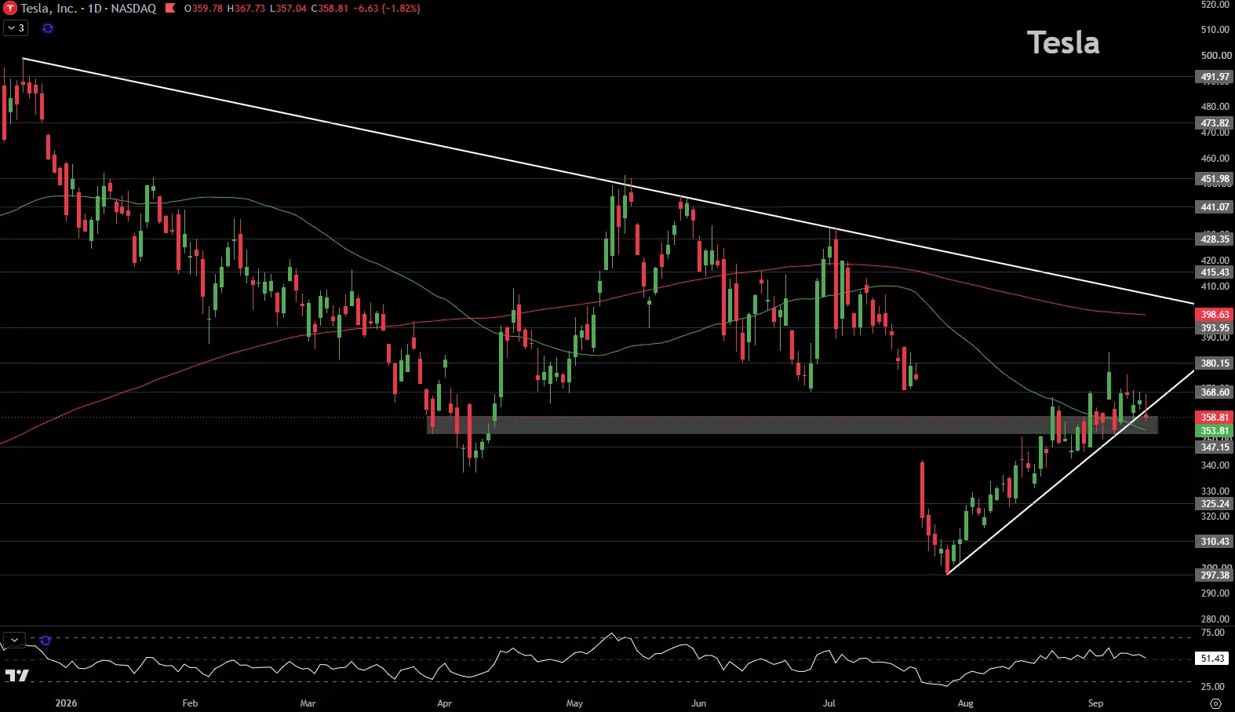Click the red Tesla logo icon
This screenshot has height=712, width=1235.
pos(10,9)
